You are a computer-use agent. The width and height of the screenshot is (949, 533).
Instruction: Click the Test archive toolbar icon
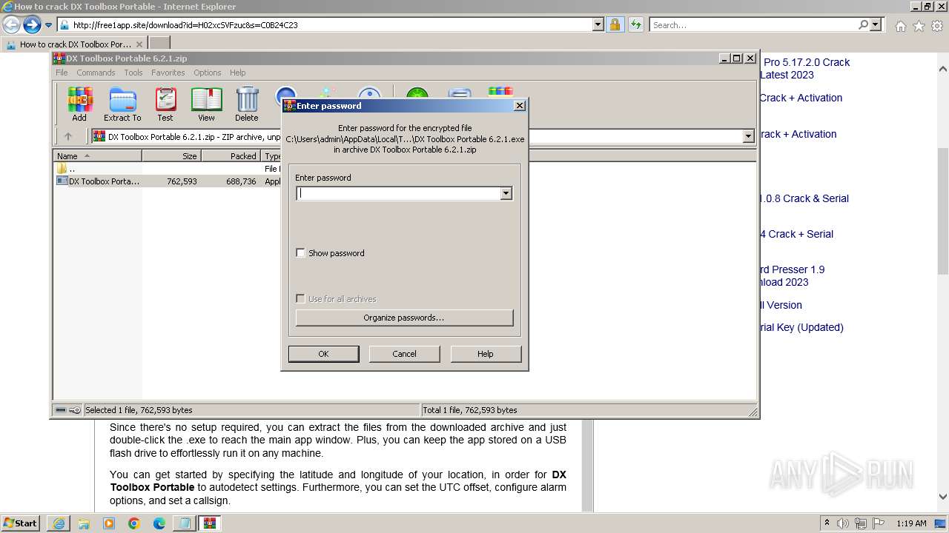[165, 104]
